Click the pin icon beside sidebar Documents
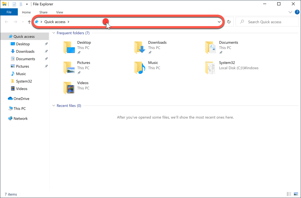The height and width of the screenshot is (198, 301). (x=46, y=59)
